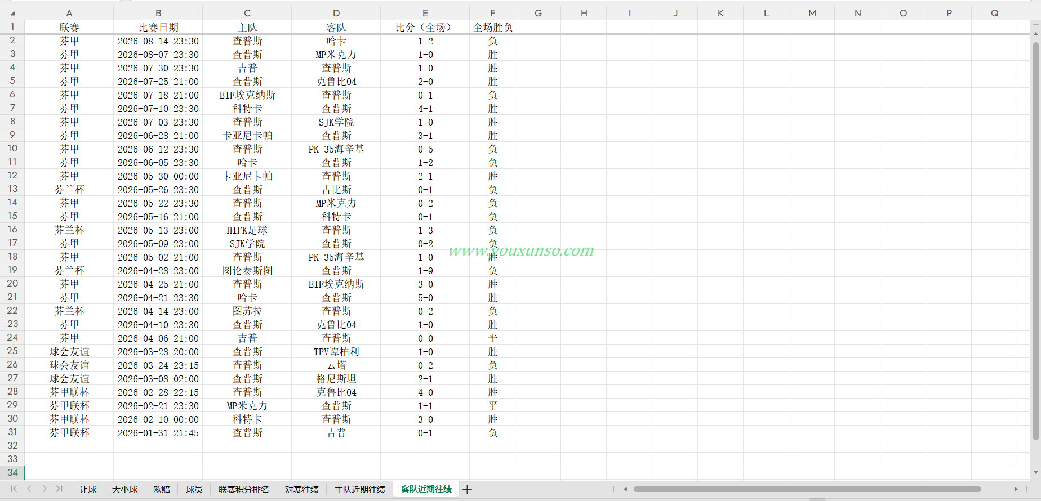Open the 联赛积分排名 sheet tab

click(244, 489)
